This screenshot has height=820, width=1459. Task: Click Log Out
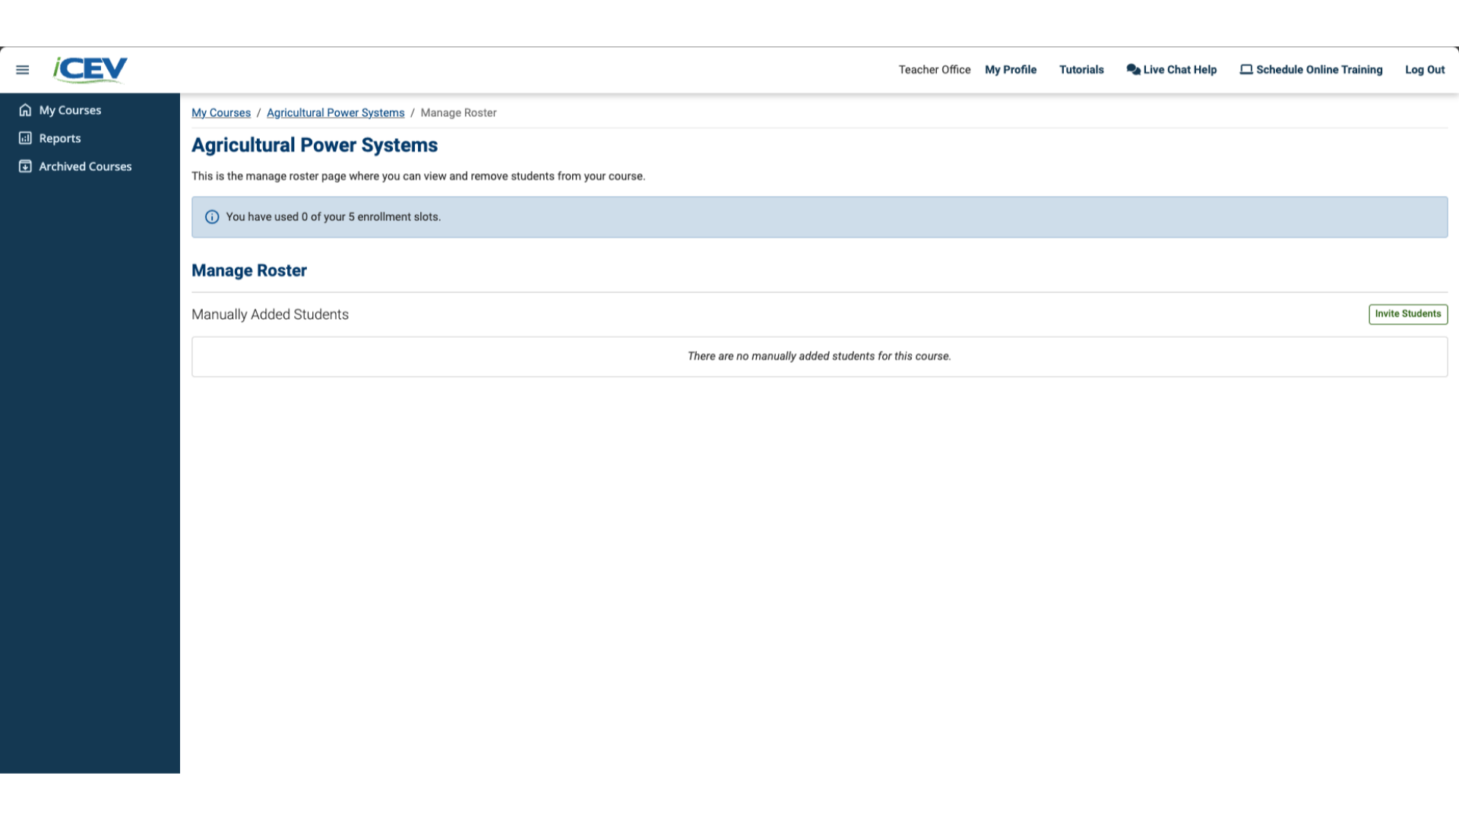tap(1425, 69)
